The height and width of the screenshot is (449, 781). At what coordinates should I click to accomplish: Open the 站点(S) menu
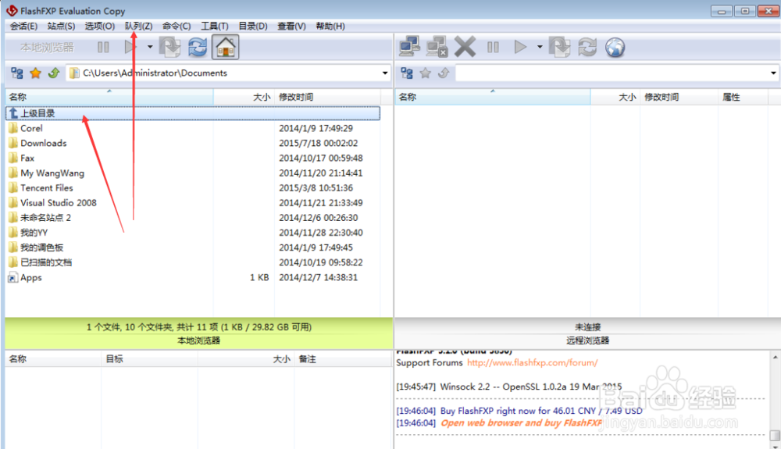tap(61, 26)
